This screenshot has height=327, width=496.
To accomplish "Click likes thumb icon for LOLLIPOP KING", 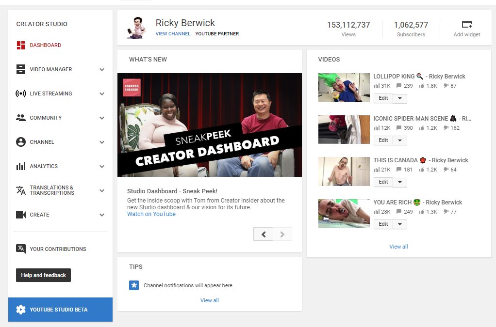I will (422, 86).
